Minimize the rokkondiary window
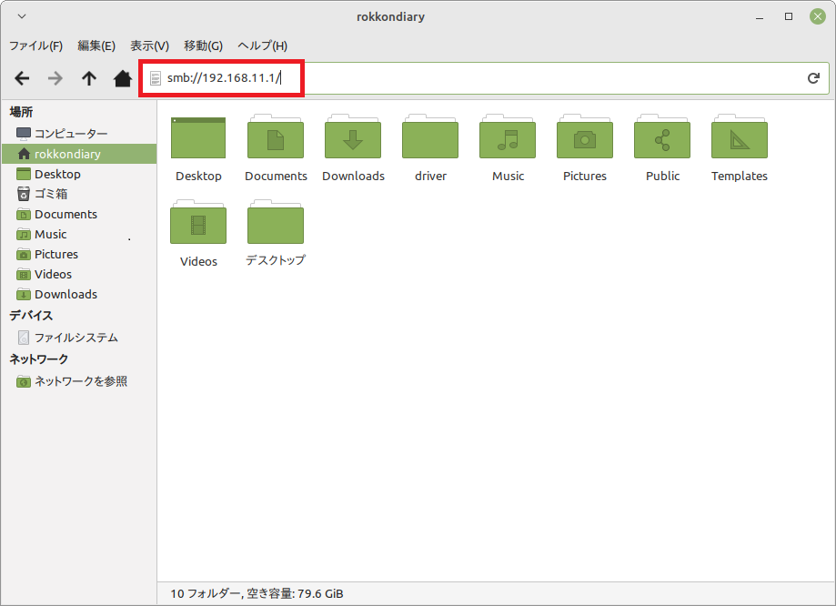The width and height of the screenshot is (836, 606). click(760, 17)
